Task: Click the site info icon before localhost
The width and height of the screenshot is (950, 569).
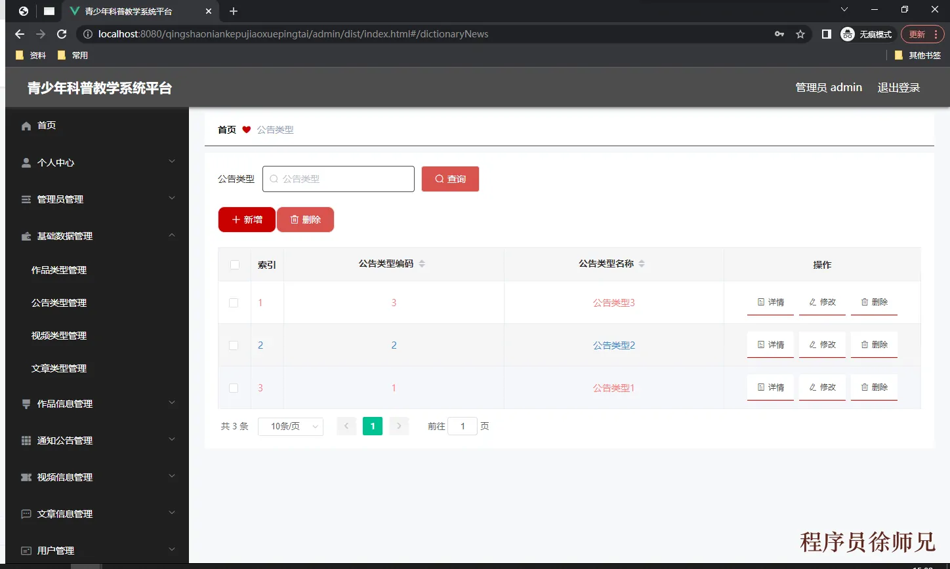Action: pos(88,34)
